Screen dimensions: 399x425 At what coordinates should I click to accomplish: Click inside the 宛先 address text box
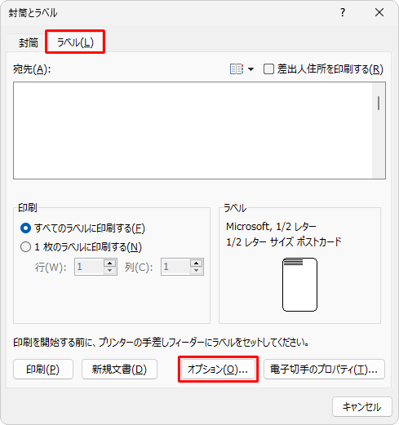point(193,131)
